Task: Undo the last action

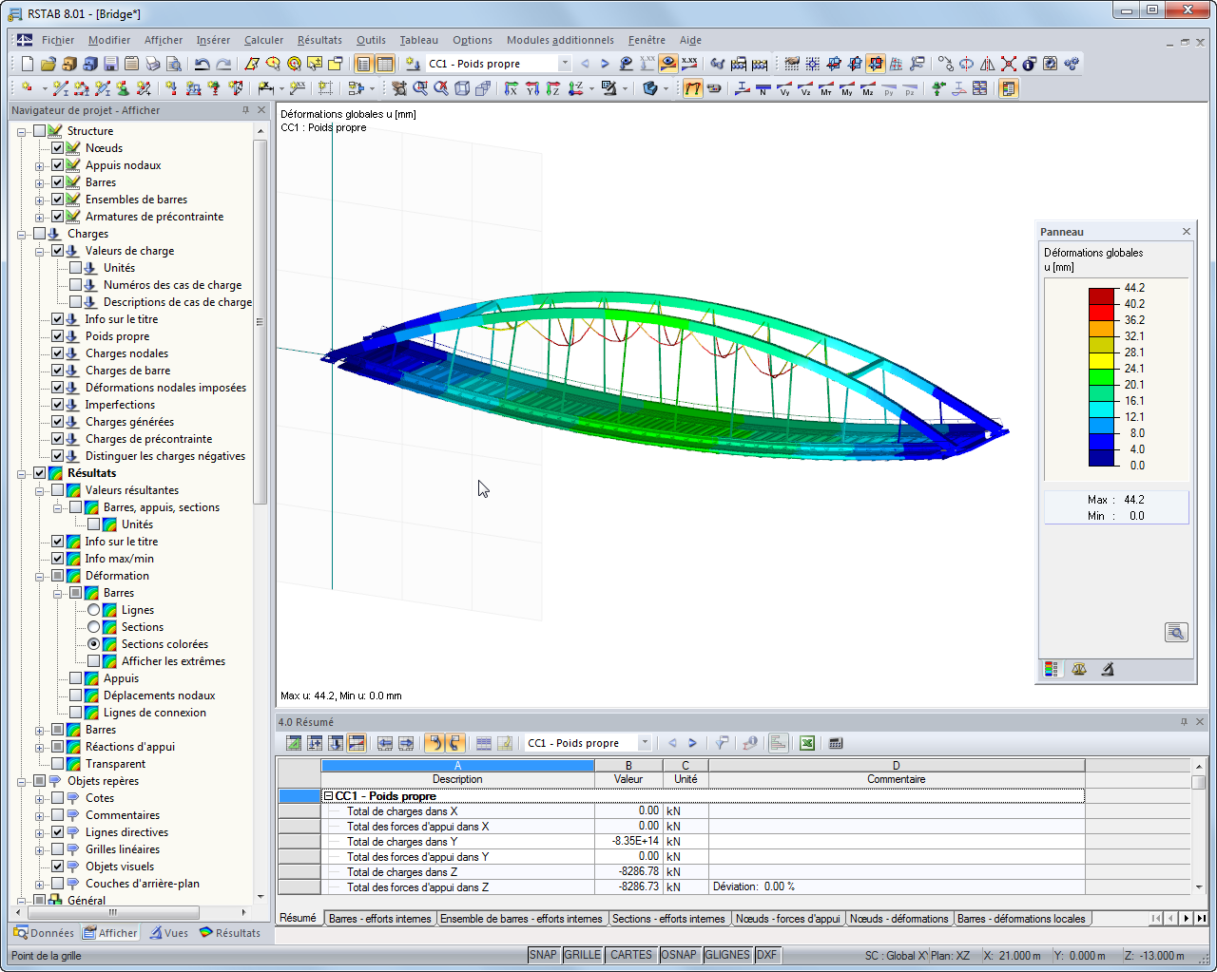Action: (x=202, y=64)
